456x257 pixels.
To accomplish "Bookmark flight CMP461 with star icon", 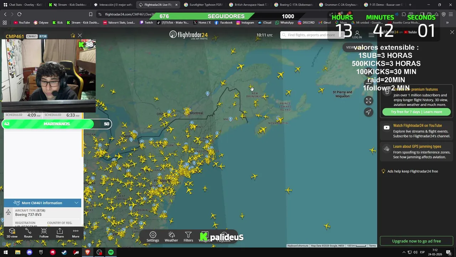I will [73, 36].
